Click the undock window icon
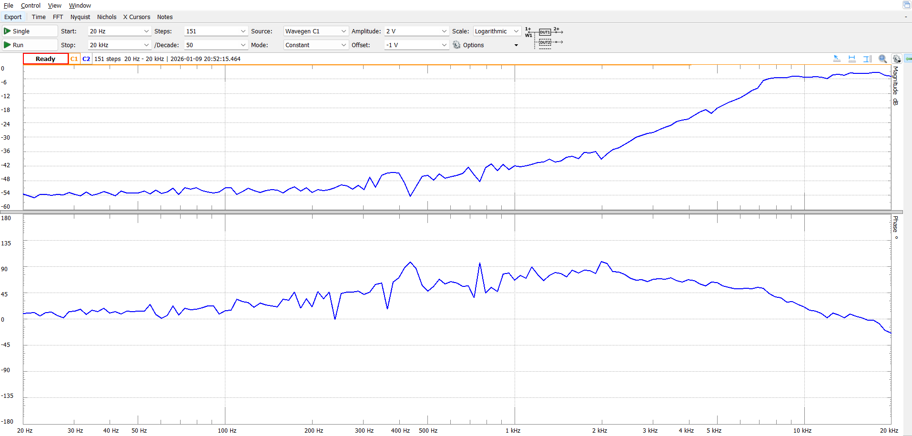This screenshot has height=436, width=912. [x=906, y=5]
